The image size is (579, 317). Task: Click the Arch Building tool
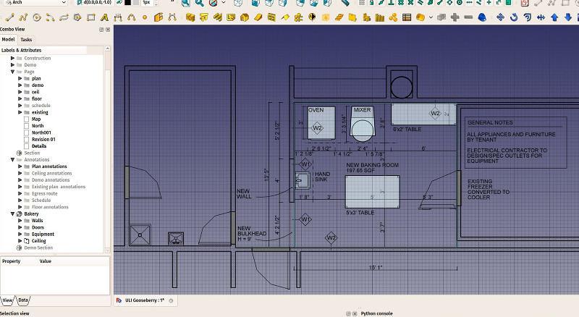click(x=244, y=17)
